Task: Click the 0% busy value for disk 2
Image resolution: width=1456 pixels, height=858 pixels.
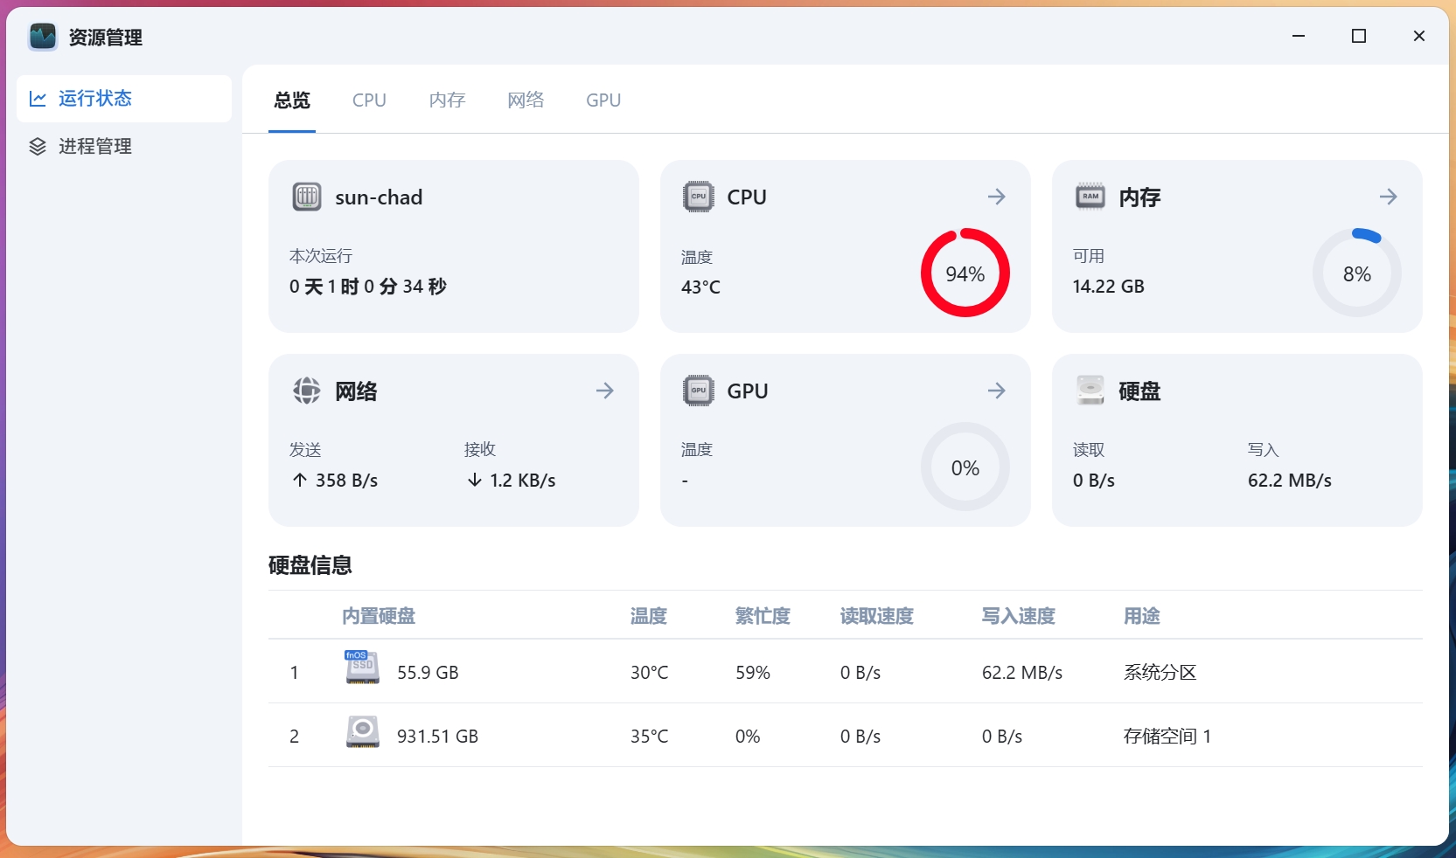Action: (x=748, y=736)
